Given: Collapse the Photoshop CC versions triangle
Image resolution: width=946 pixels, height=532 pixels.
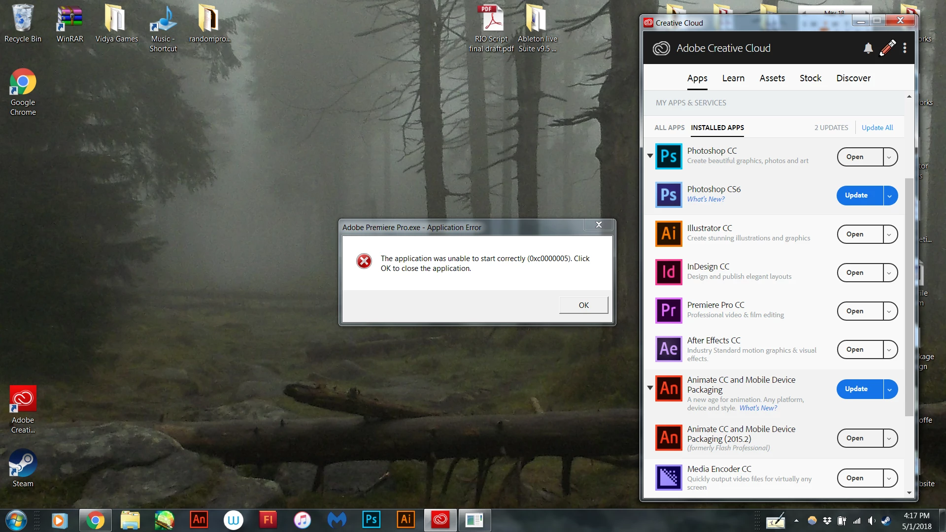Looking at the screenshot, I should click(x=650, y=156).
